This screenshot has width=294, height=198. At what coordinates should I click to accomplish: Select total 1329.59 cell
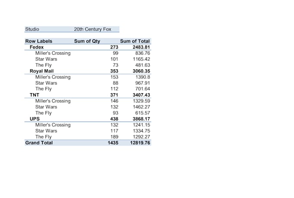coord(141,101)
